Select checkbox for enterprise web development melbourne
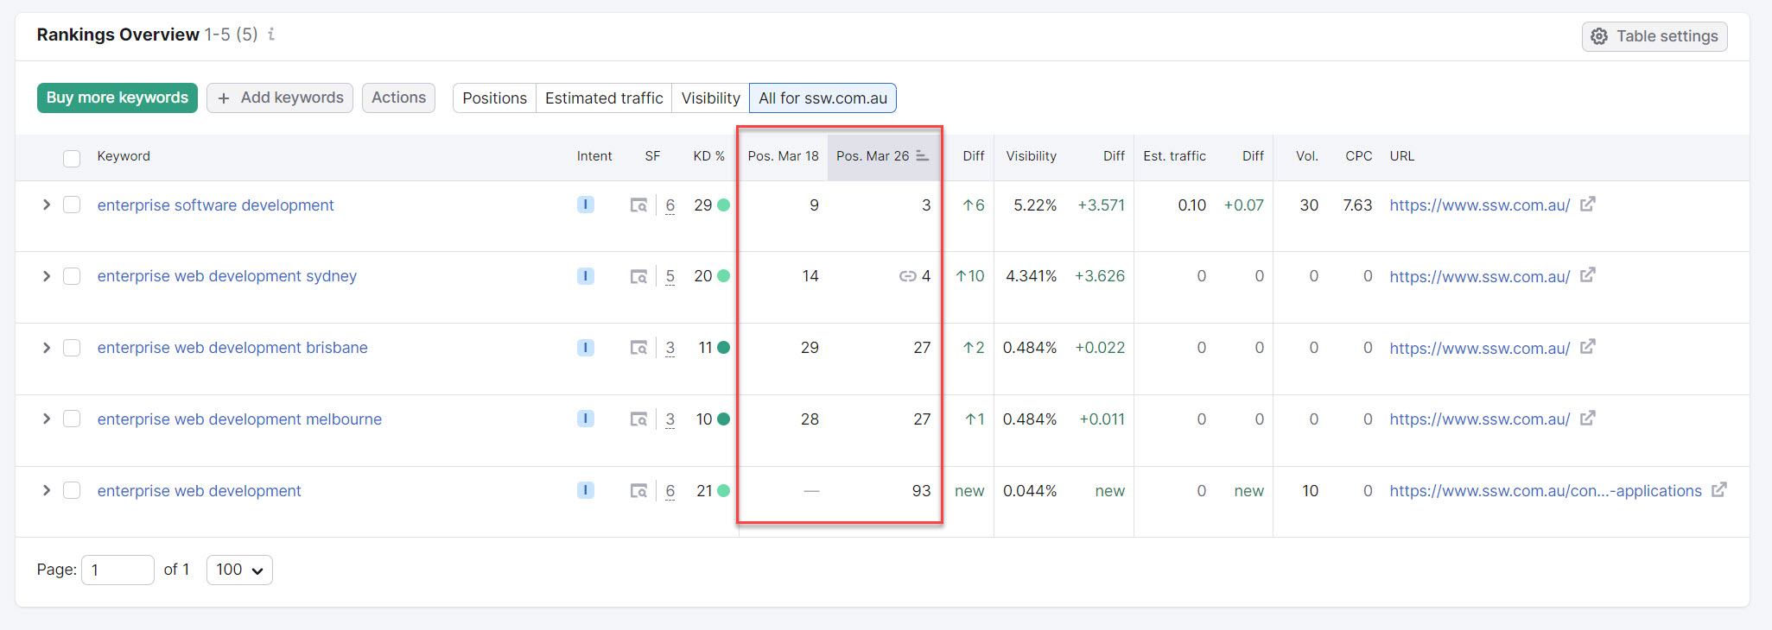 click(x=72, y=419)
